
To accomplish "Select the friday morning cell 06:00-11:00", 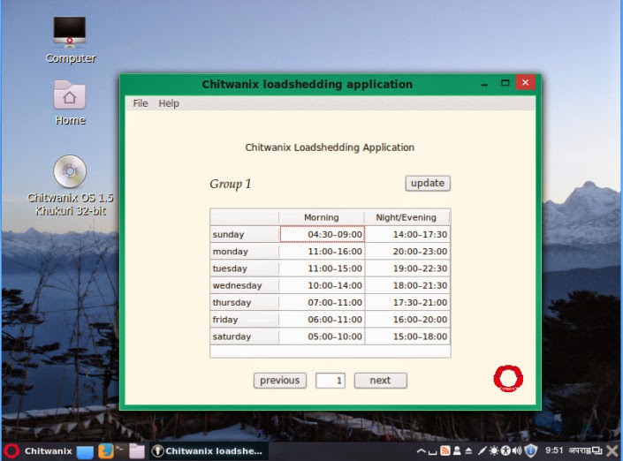I will click(x=323, y=320).
